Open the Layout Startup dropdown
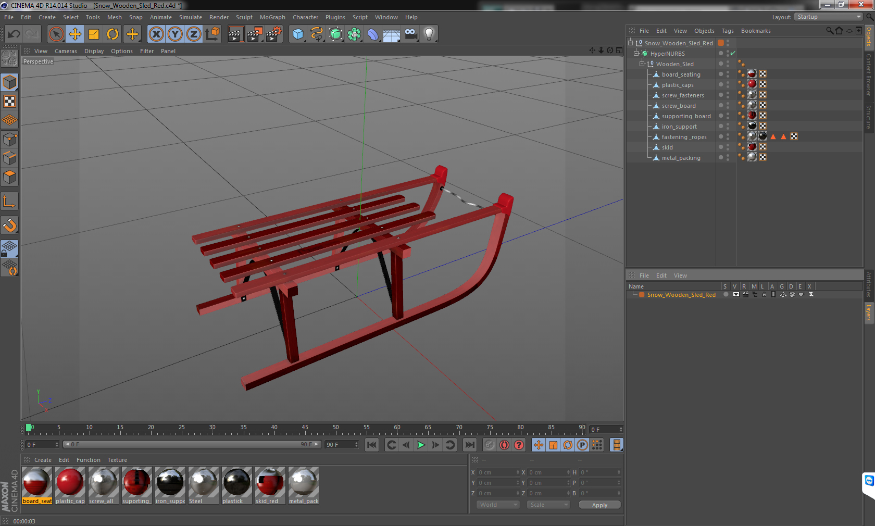 point(829,17)
